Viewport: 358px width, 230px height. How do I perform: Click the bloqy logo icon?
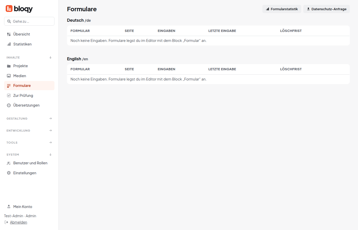click(9, 9)
